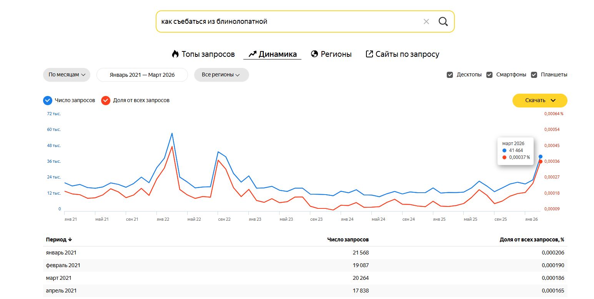Open the По месяцам dropdown
594x299 pixels.
pos(67,75)
